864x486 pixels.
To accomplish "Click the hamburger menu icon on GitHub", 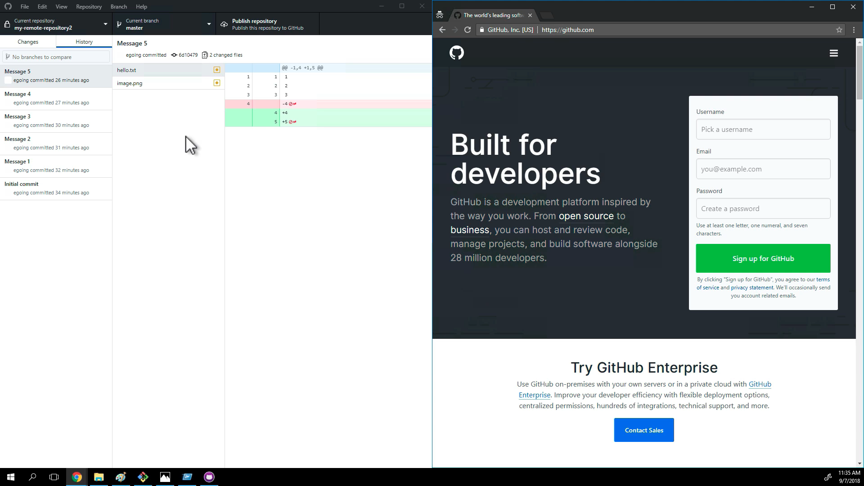I will click(834, 54).
